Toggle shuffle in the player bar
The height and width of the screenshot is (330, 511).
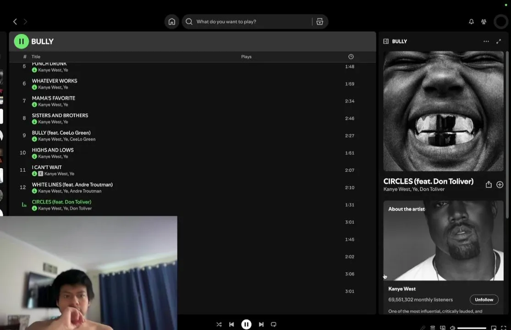[219, 324]
